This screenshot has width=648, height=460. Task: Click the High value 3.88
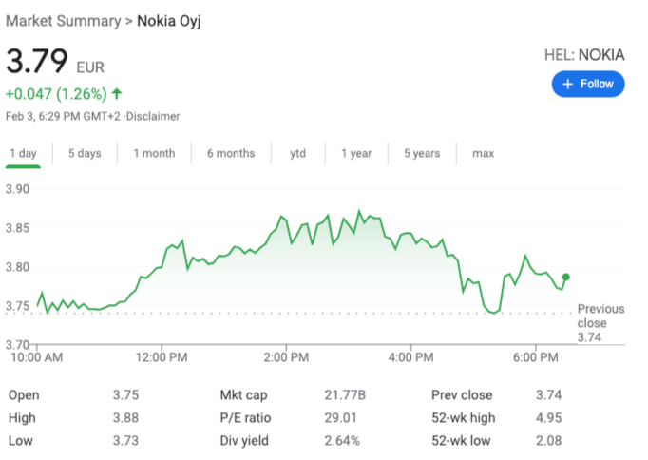click(126, 417)
